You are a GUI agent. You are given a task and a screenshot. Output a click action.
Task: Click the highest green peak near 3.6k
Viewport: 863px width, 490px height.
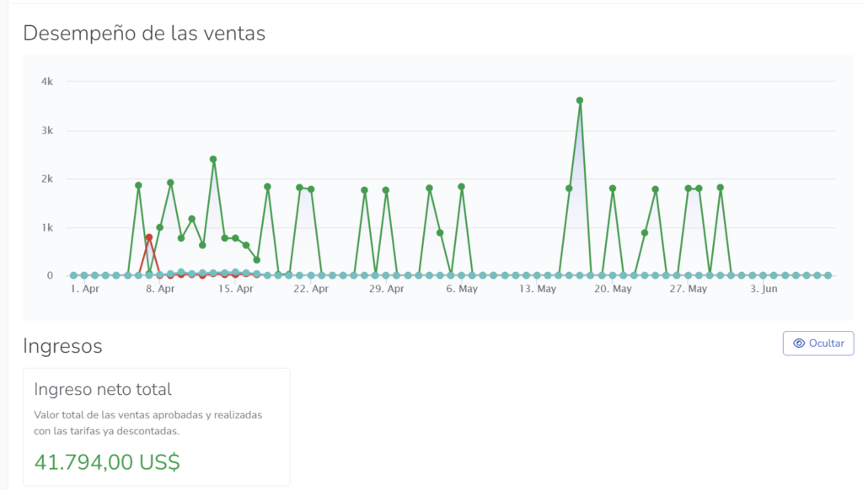click(580, 101)
